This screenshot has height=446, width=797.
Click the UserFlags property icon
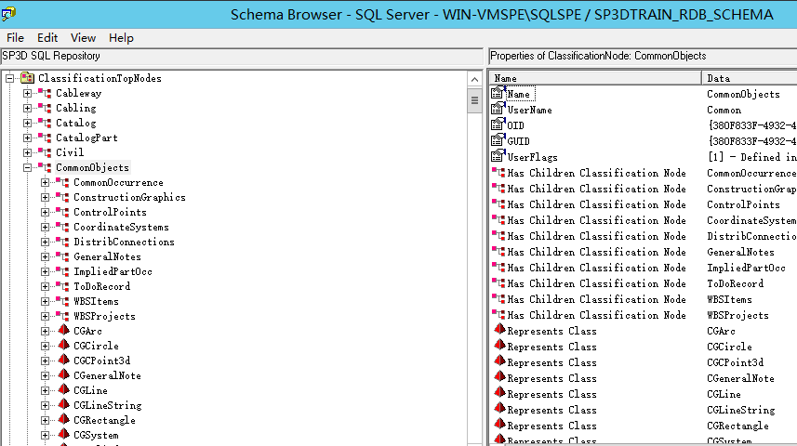click(x=498, y=156)
